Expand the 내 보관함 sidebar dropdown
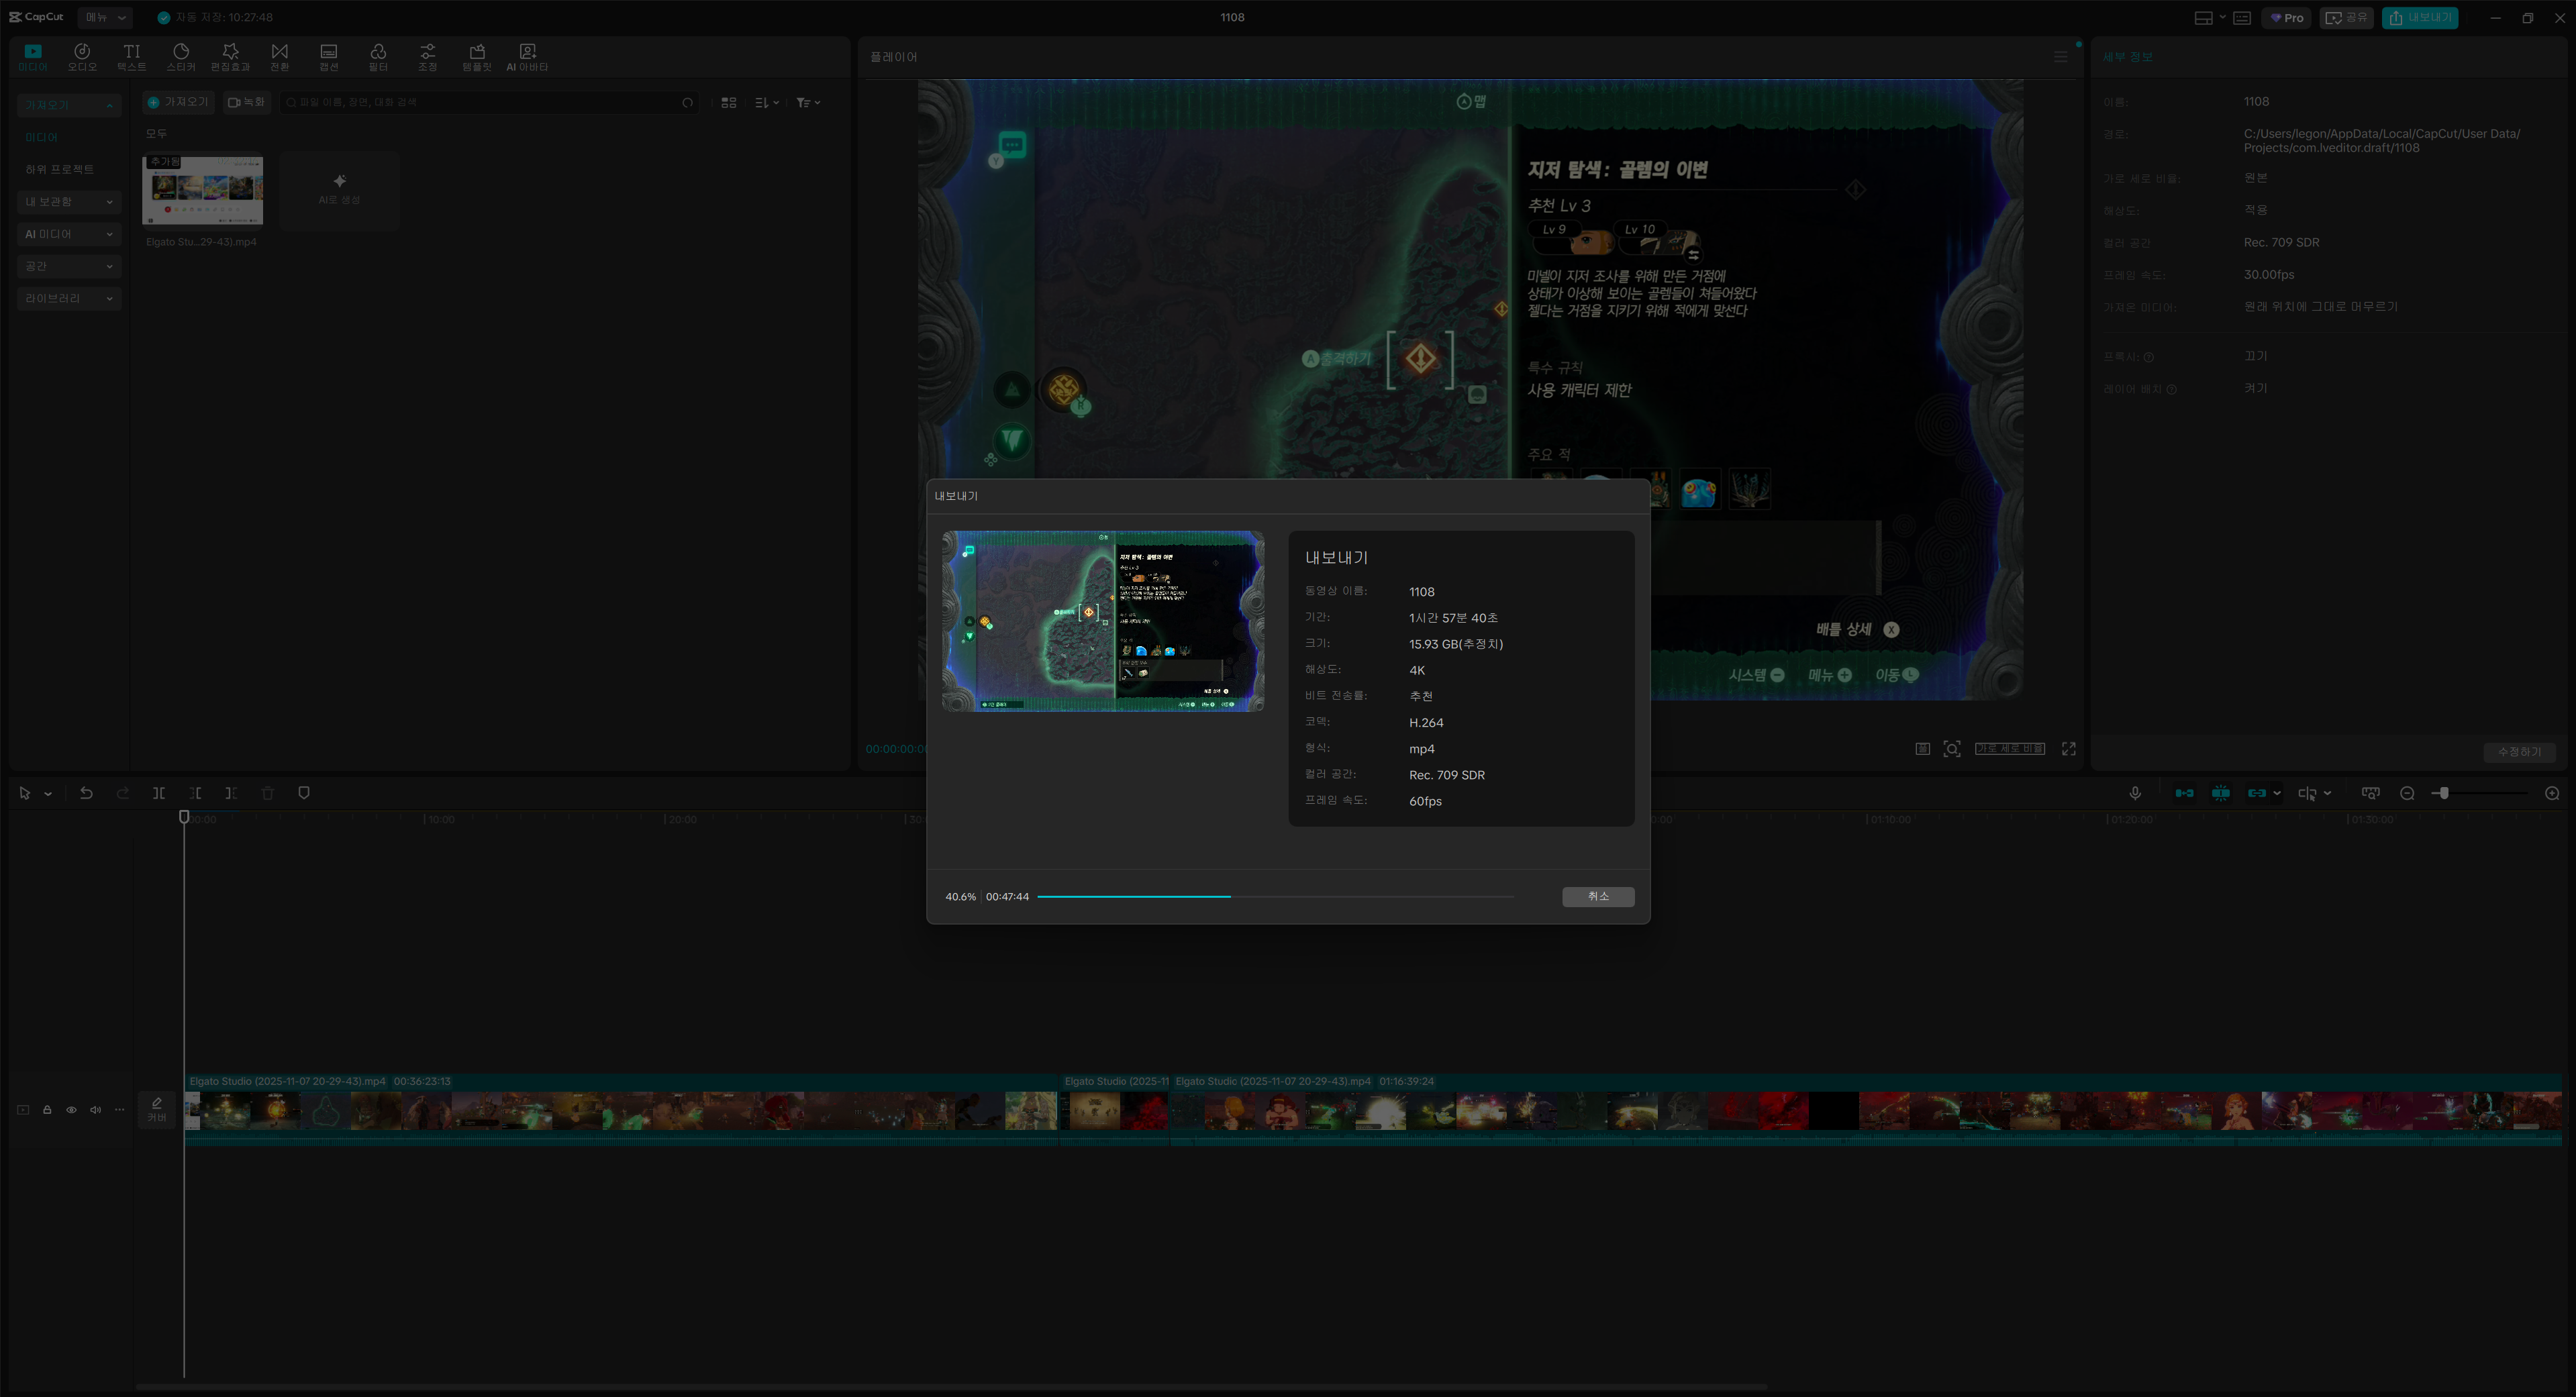 pos(68,202)
